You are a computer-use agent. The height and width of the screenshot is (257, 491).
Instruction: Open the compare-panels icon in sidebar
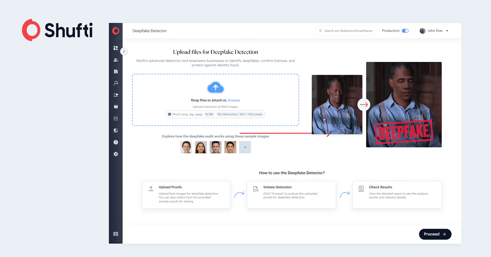[x=116, y=130]
